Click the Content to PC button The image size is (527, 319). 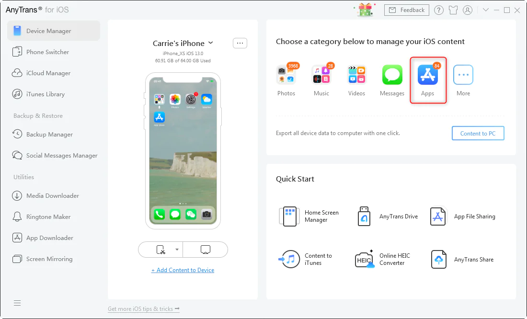tap(478, 133)
